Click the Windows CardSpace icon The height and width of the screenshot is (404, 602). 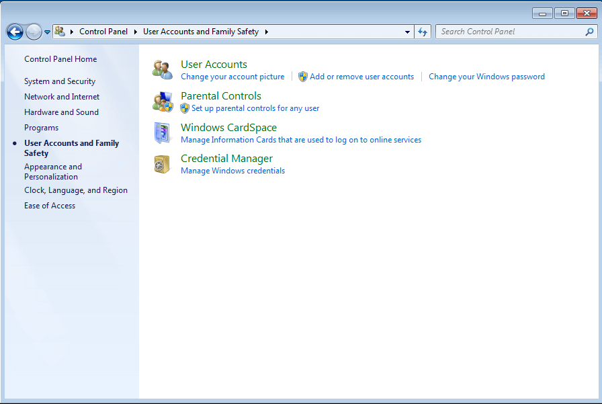pyautogui.click(x=163, y=133)
